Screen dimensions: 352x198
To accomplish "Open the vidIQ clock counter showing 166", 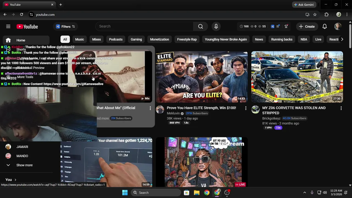I will click(244, 26).
